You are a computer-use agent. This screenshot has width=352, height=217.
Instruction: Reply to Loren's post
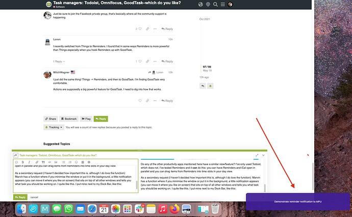tap(167, 61)
